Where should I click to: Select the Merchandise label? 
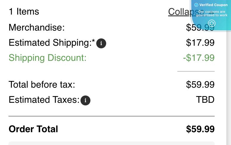tap(37, 27)
